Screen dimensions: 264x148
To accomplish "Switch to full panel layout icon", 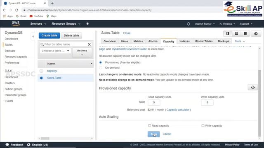I will click(245, 34).
